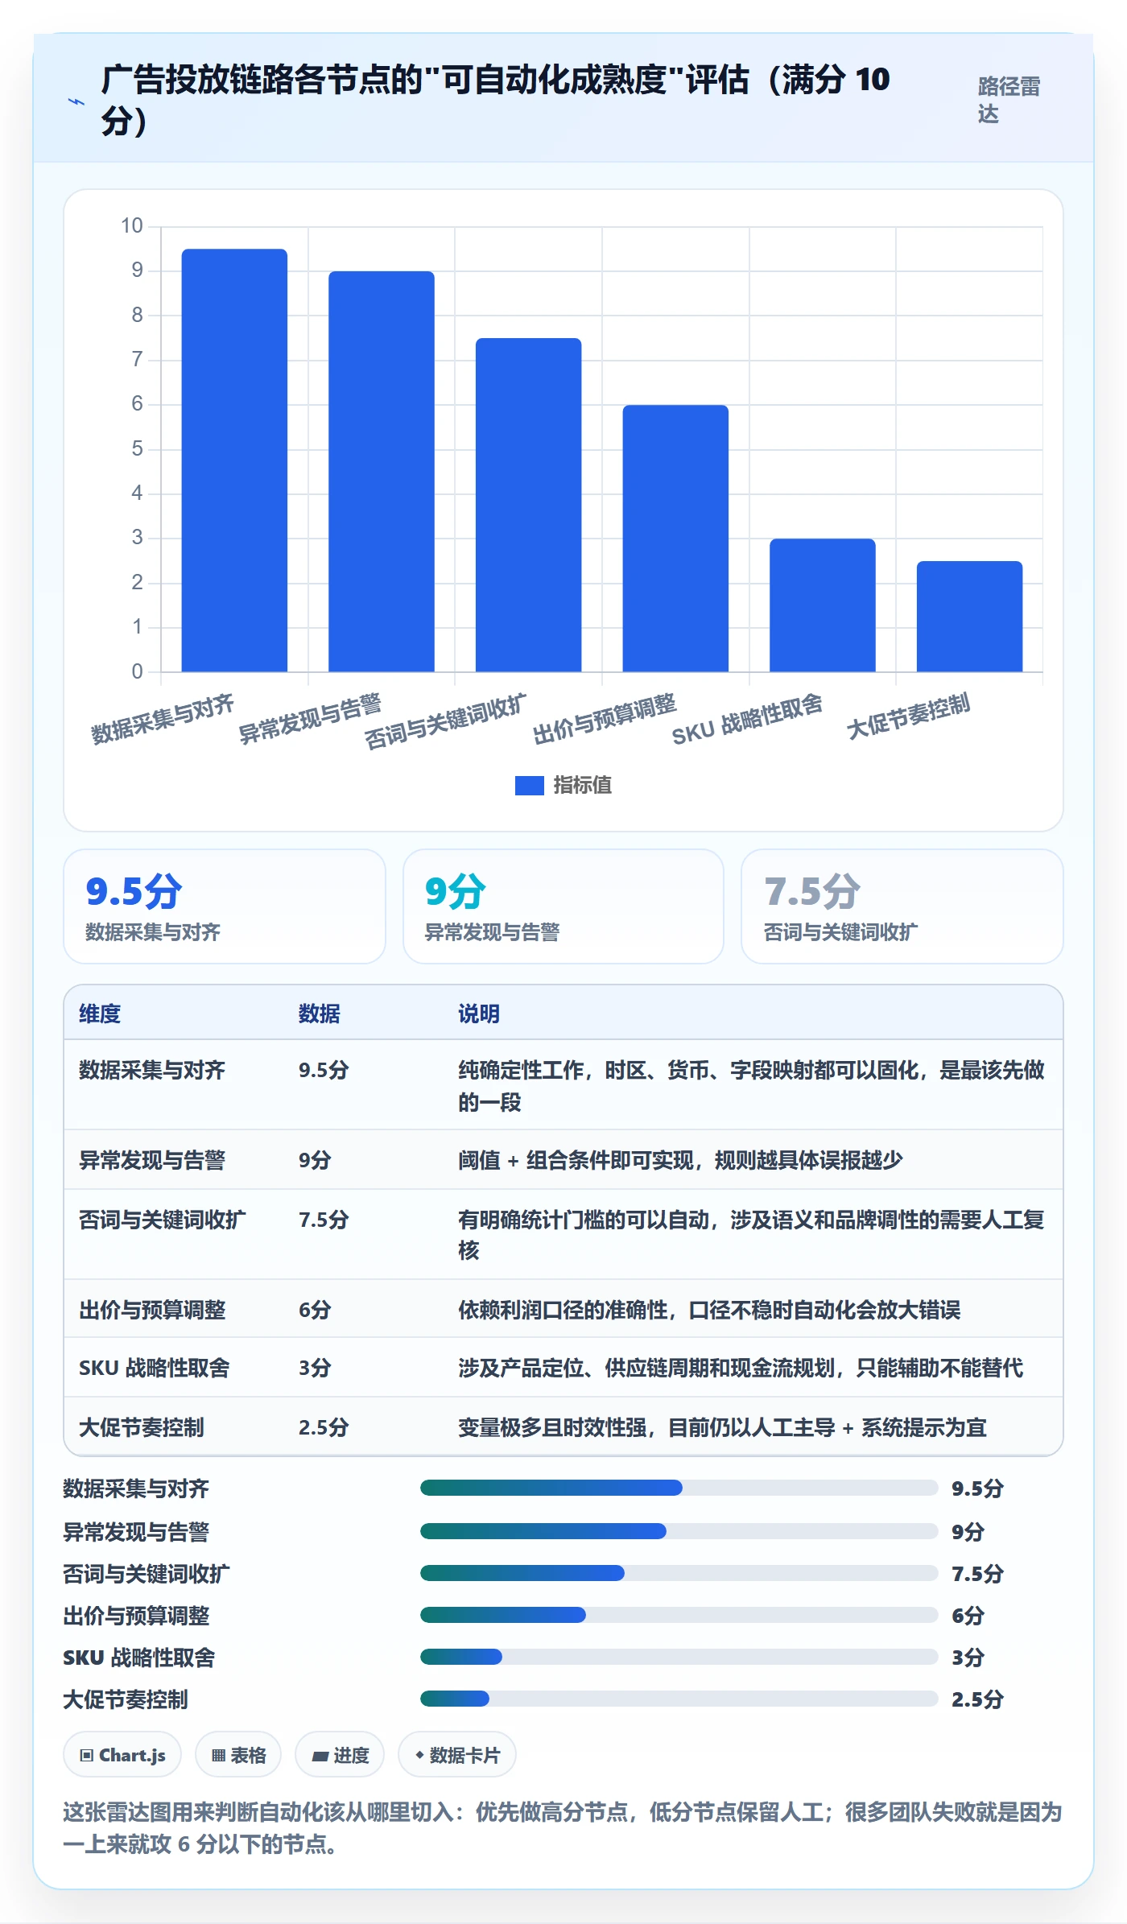Click the 2.5分 score in the table

pos(324,1427)
